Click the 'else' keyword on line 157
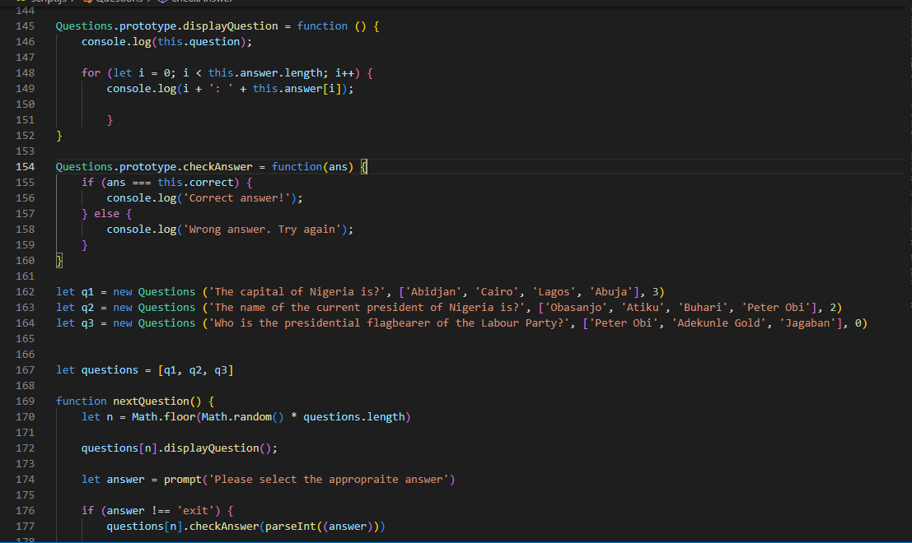The width and height of the screenshot is (912, 543). point(106,214)
